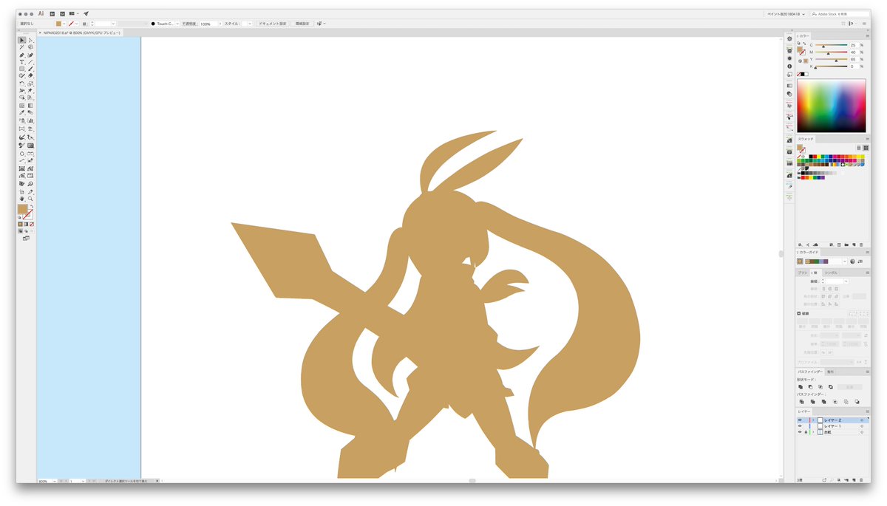The image size is (887, 506).
Task: Choose the Eraser tool
Action: pyautogui.click(x=30, y=75)
